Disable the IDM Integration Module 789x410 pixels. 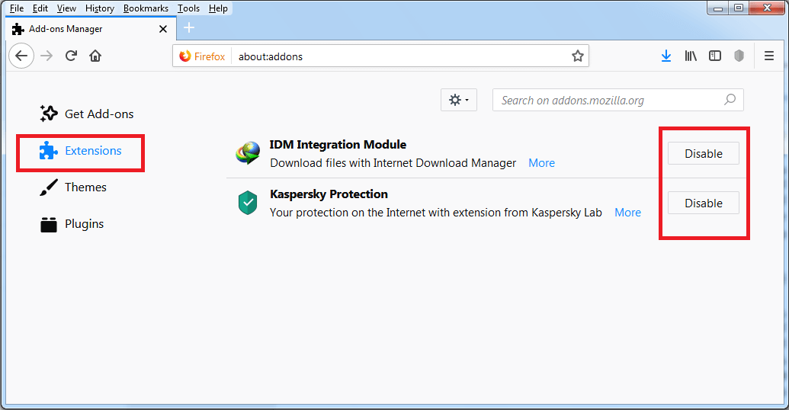(x=704, y=153)
